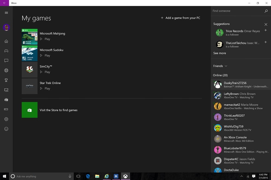
Task: Add TheLostTaichou as a friend
Action: pos(266,42)
